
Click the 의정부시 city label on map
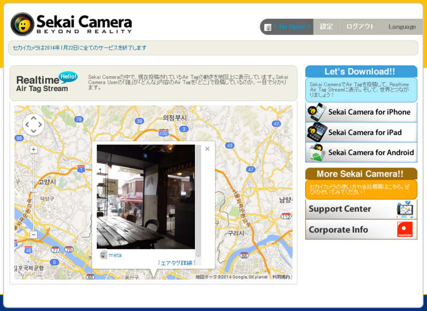tap(175, 118)
